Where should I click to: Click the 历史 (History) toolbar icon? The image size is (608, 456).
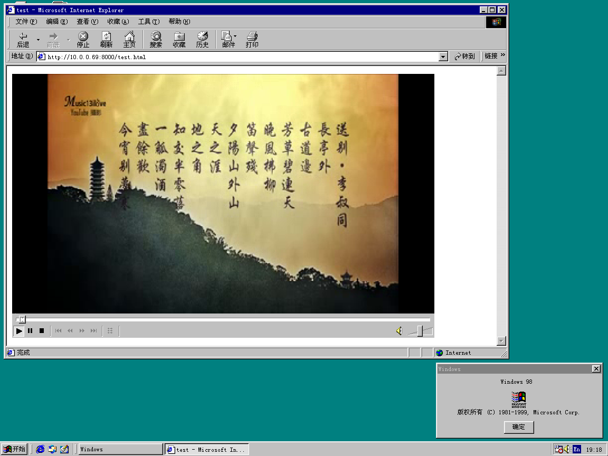point(202,39)
